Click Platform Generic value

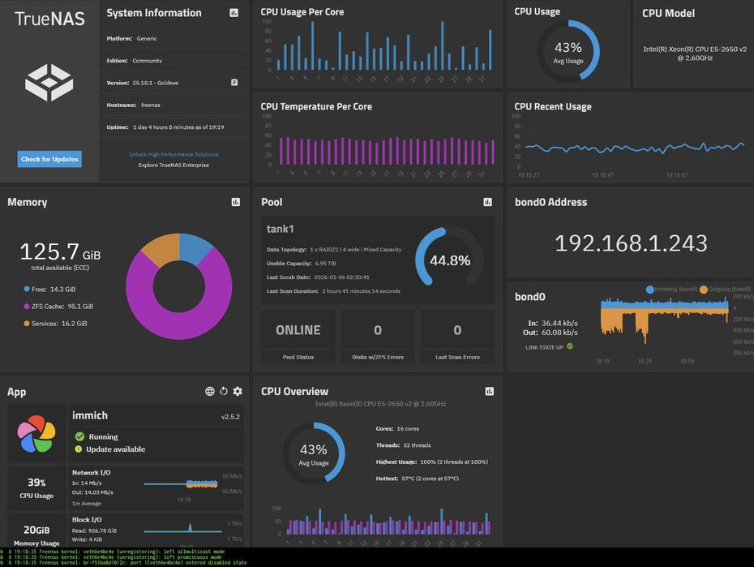(x=147, y=38)
